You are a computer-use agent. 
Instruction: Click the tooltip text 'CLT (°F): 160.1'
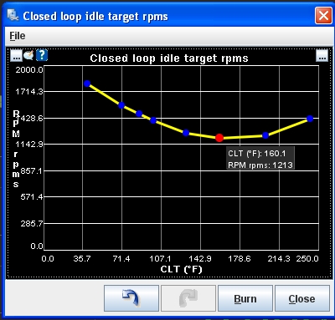point(257,154)
